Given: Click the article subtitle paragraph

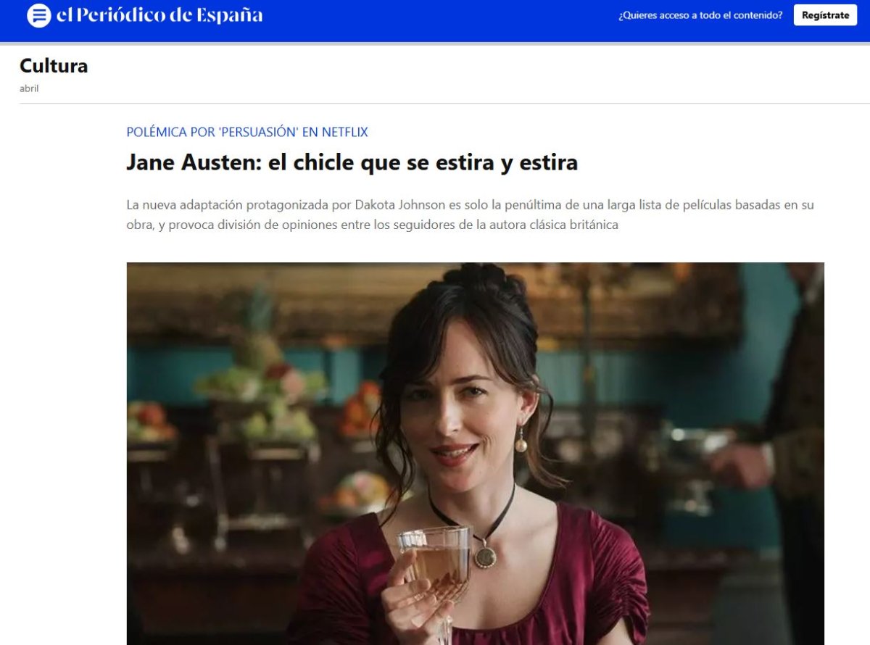Looking at the screenshot, I should point(470,215).
